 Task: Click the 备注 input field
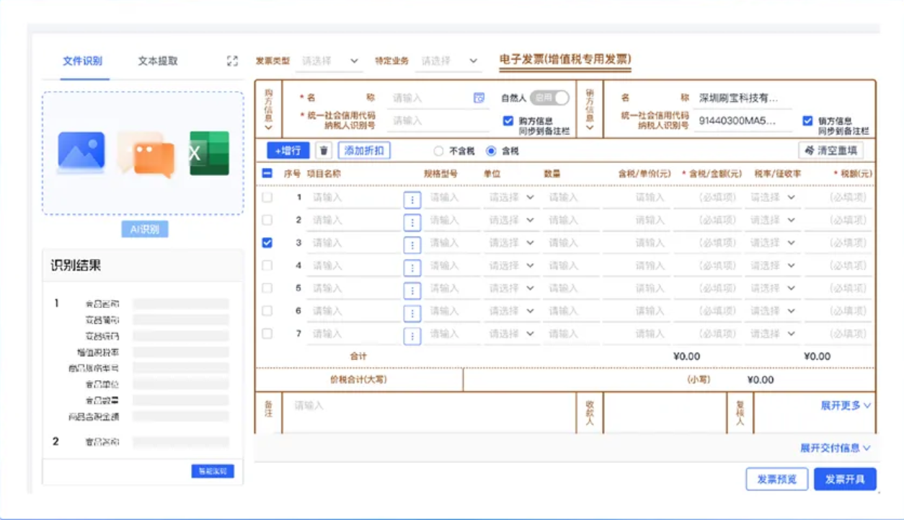pos(429,412)
